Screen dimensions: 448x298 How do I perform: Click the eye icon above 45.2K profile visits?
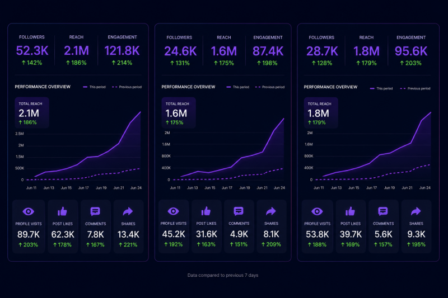(173, 211)
